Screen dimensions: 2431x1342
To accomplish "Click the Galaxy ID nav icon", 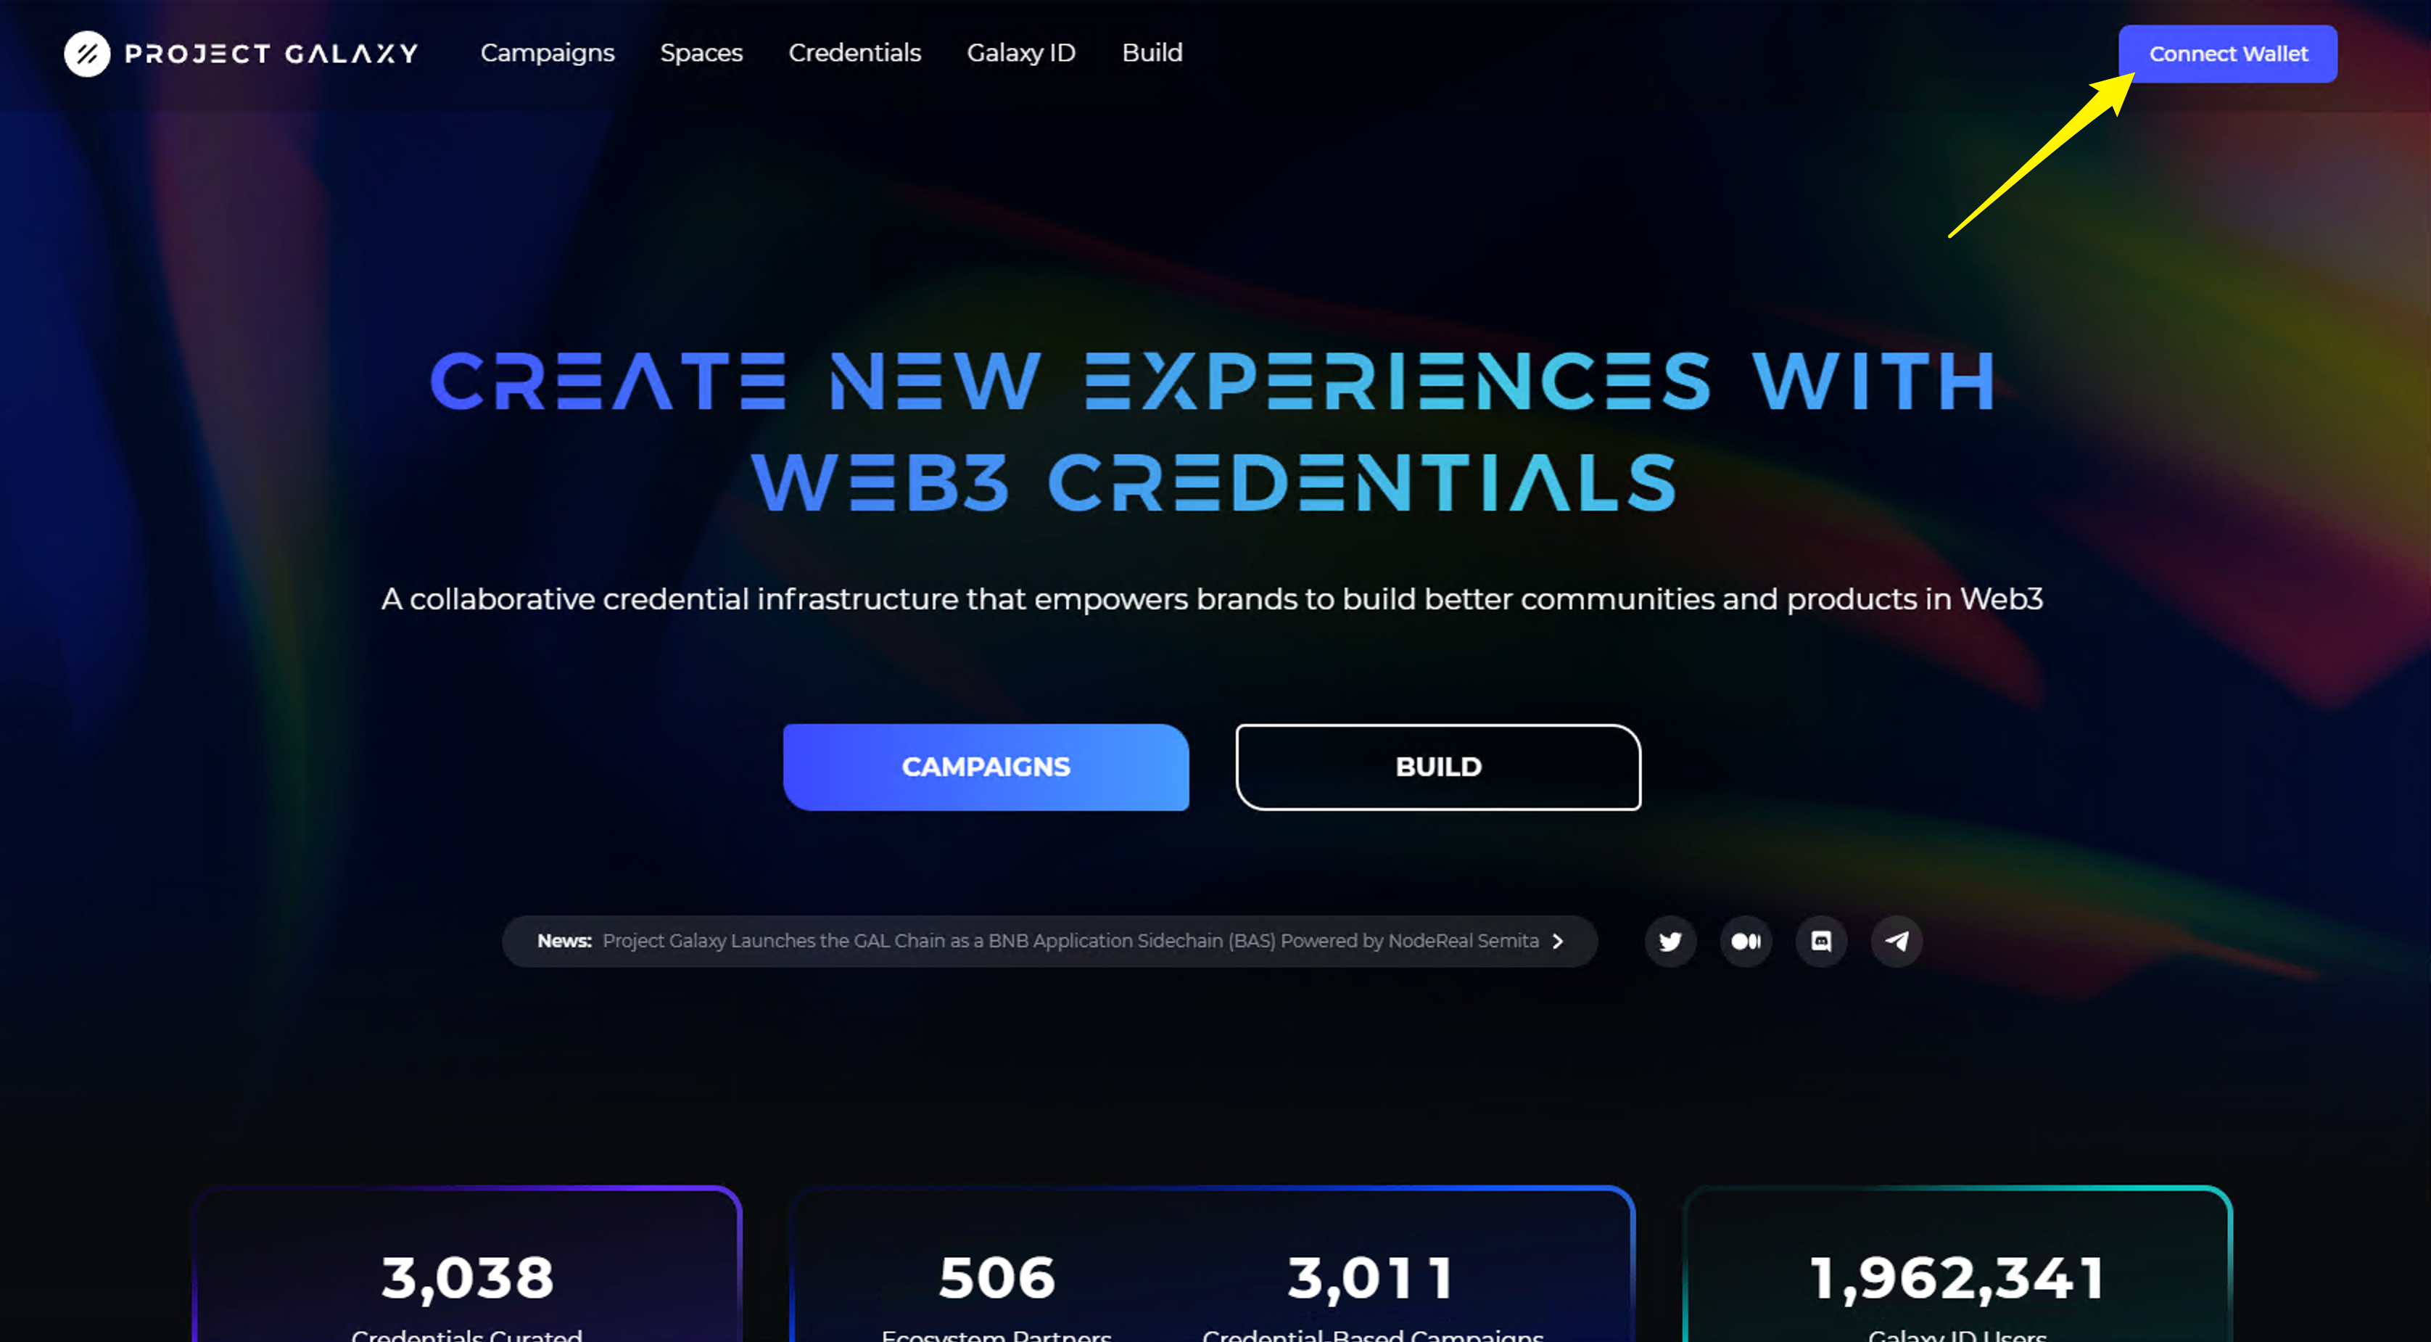I will coord(1020,53).
